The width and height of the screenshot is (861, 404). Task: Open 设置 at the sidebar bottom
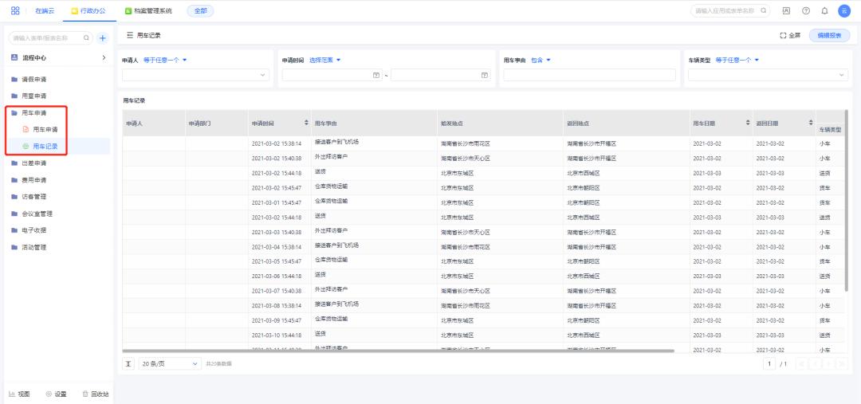[56, 394]
